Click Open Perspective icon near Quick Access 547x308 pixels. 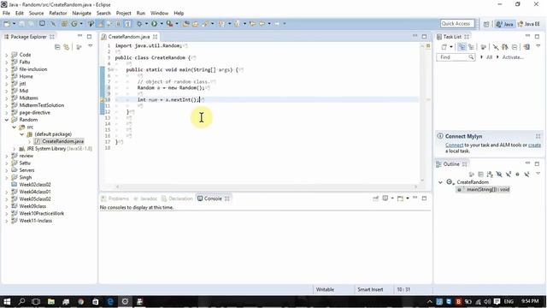(x=486, y=24)
